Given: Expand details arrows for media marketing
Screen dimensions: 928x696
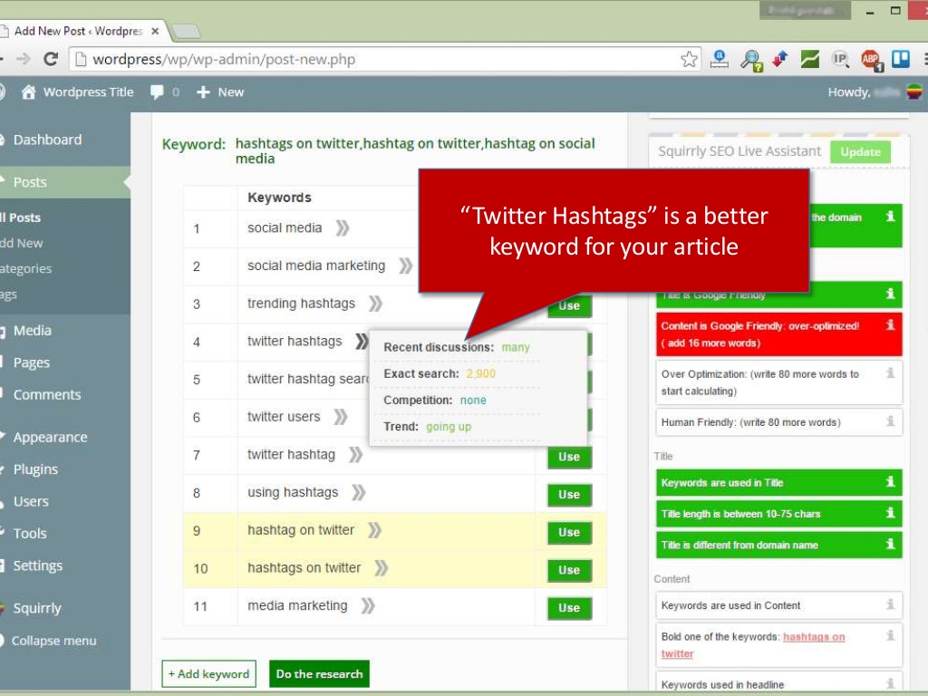Looking at the screenshot, I should click(368, 606).
